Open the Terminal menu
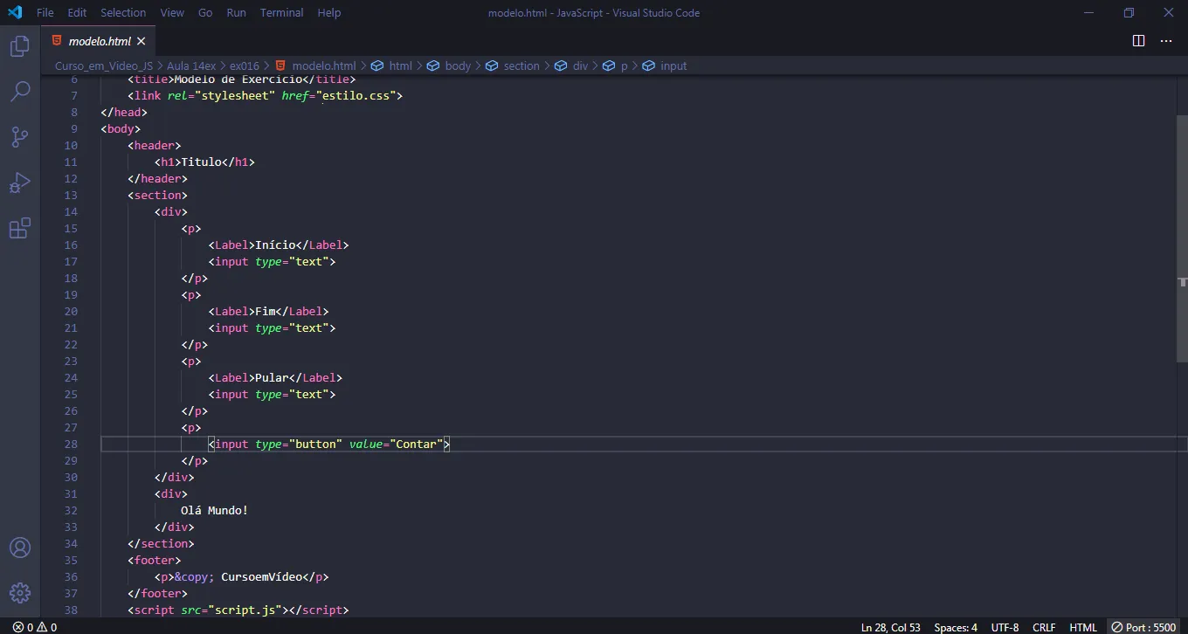 281,13
